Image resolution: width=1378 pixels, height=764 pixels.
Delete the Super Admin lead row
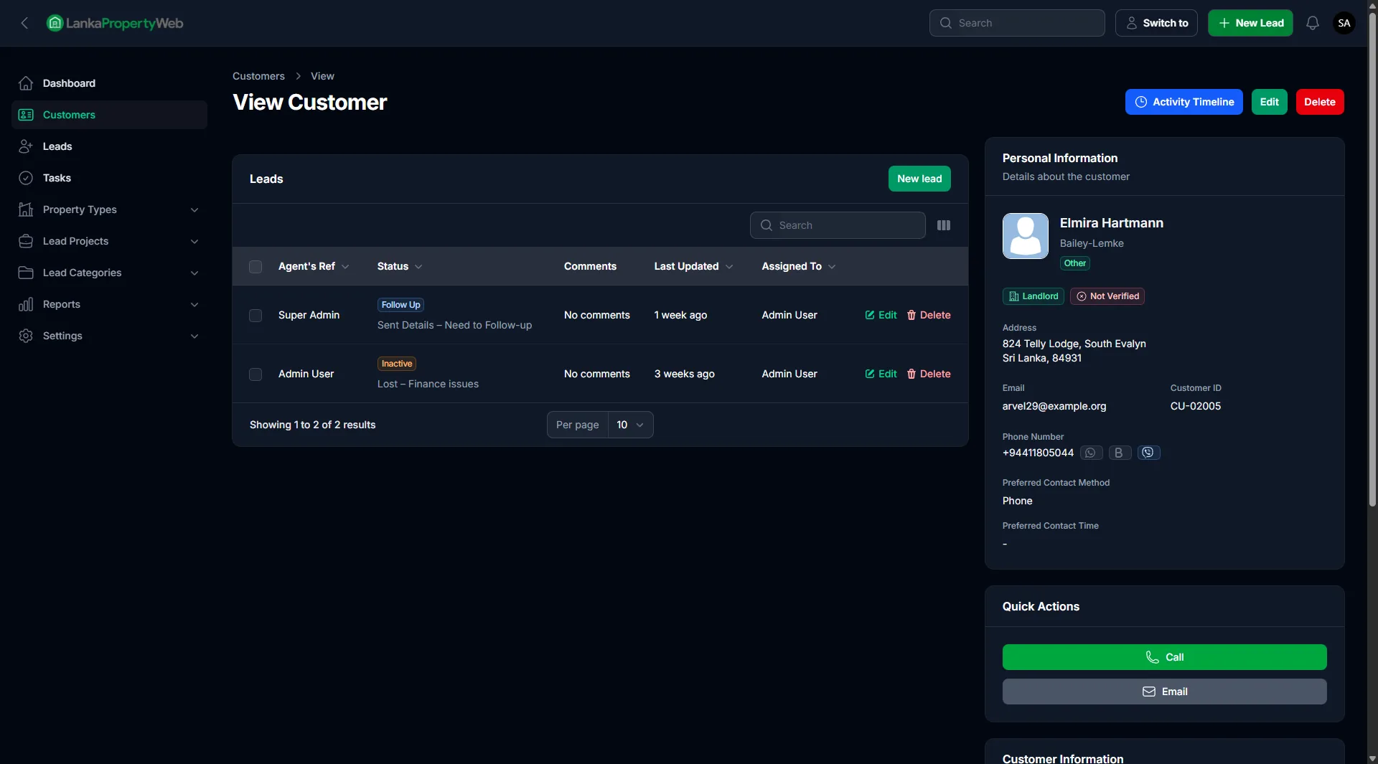coord(929,315)
